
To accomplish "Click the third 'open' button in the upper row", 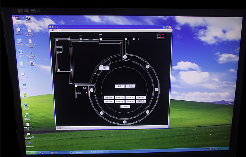I will click(130, 97).
